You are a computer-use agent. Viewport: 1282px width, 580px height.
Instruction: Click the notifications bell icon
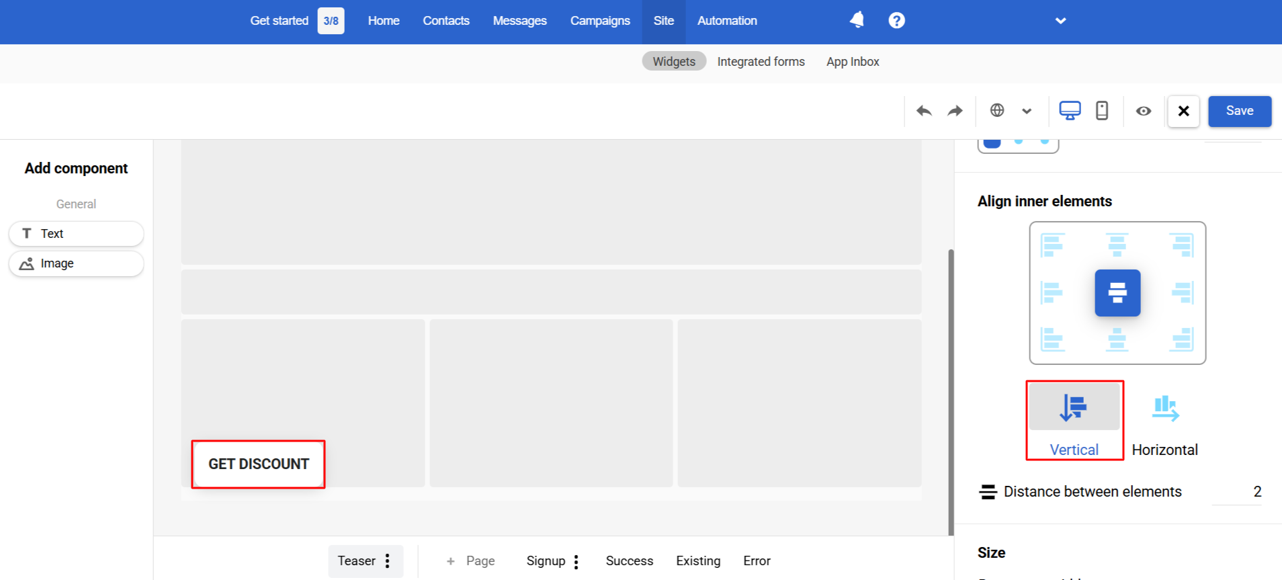[x=857, y=20]
